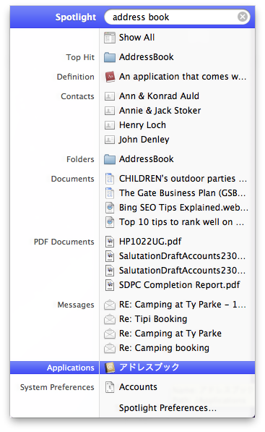Viewport: 265px width, 432px height.
Task: Open contact Henry Loch
Action: [x=142, y=125]
